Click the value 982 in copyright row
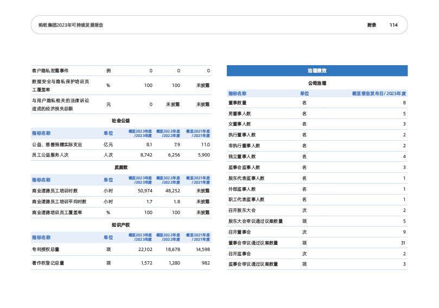Viewport: 439px width, 308px height. pyautogui.click(x=205, y=263)
